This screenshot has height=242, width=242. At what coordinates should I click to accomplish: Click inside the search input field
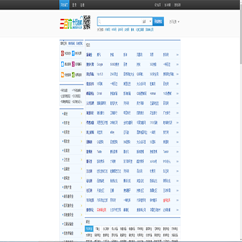click(x=120, y=22)
